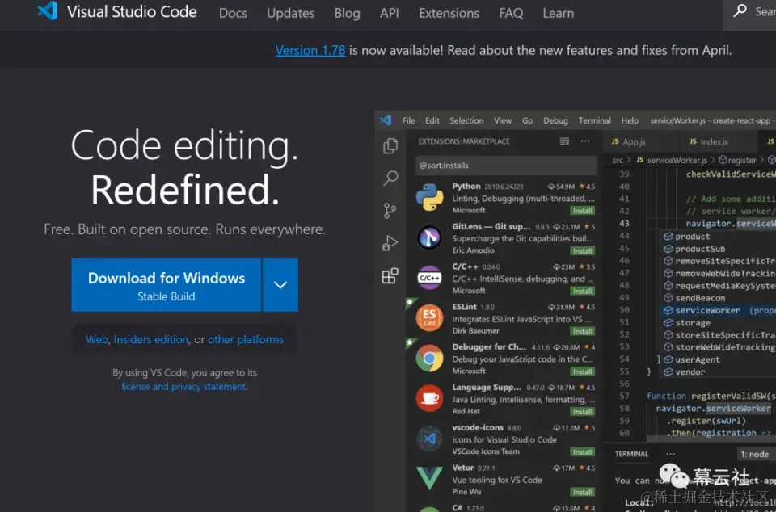The width and height of the screenshot is (776, 512).
Task: Open the Insiders edition link
Action: pos(151,339)
